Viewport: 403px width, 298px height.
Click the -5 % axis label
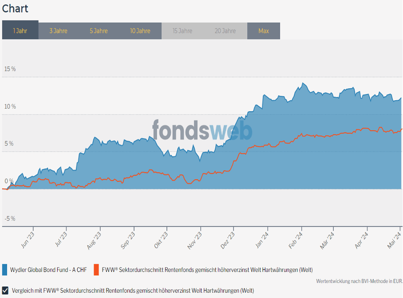coord(10,219)
